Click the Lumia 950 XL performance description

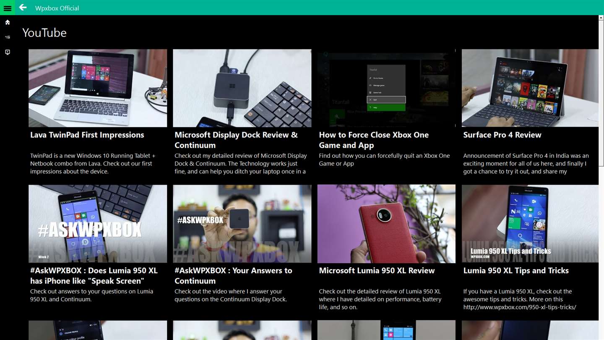coord(380,299)
